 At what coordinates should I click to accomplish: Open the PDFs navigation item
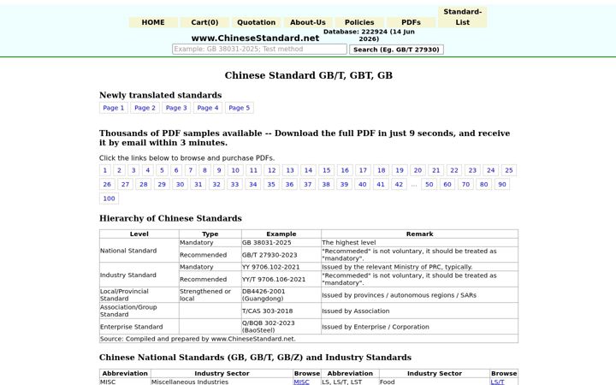pyautogui.click(x=411, y=22)
